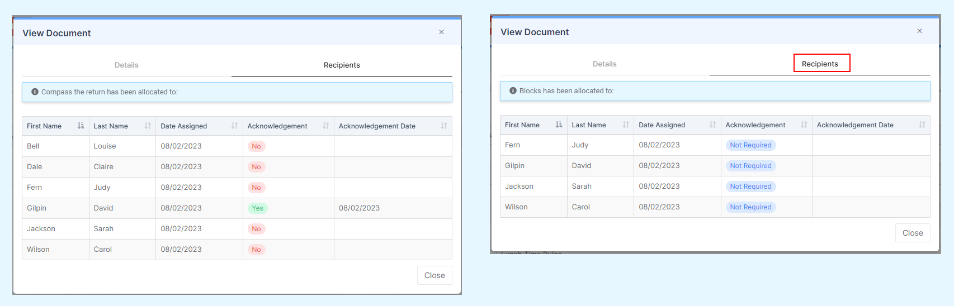Sort by Acknowledgement Date icon in right dialog
Screen dimensions: 954x306
[922, 125]
